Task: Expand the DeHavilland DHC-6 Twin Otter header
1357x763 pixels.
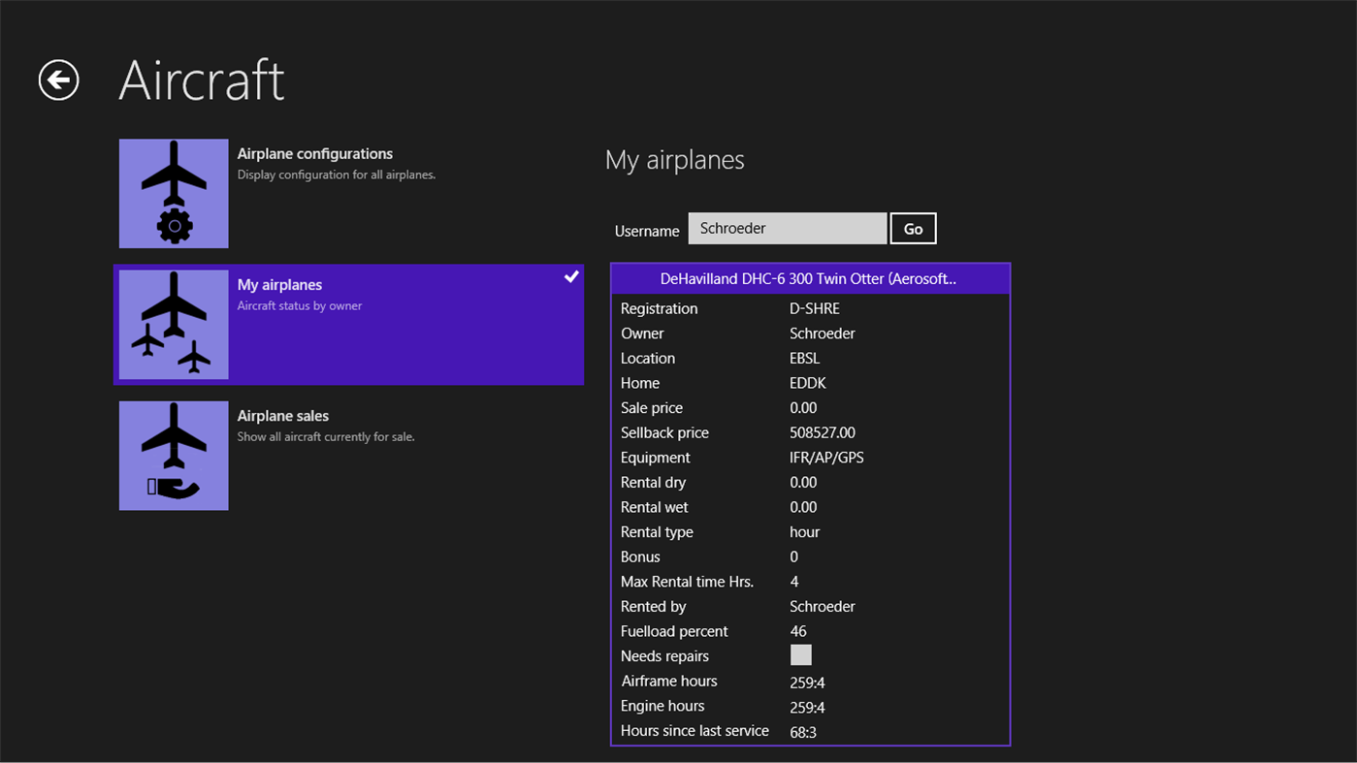Action: (810, 278)
